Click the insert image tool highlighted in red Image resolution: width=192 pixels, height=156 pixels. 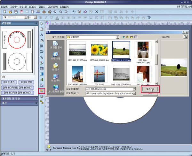pyautogui.click(x=42, y=91)
